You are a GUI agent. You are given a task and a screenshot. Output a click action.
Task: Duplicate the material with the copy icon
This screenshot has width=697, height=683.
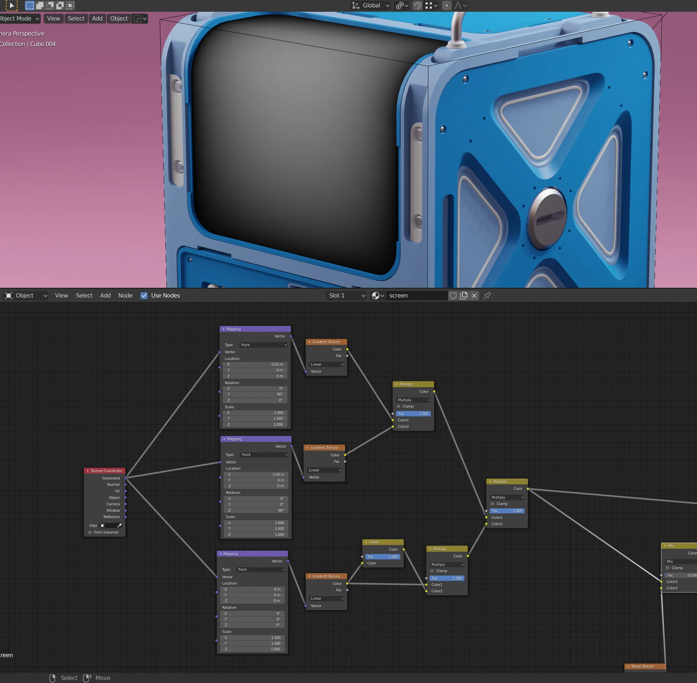464,295
